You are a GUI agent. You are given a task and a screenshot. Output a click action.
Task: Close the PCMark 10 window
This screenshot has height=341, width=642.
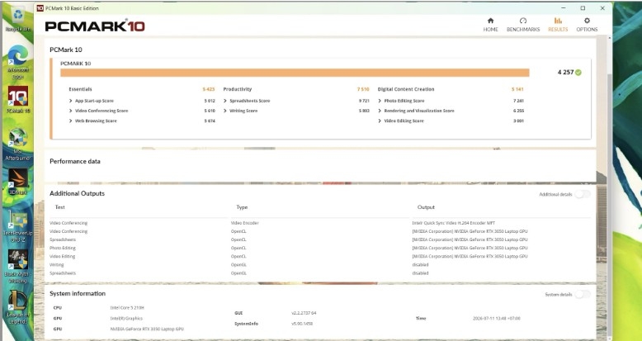click(x=602, y=8)
